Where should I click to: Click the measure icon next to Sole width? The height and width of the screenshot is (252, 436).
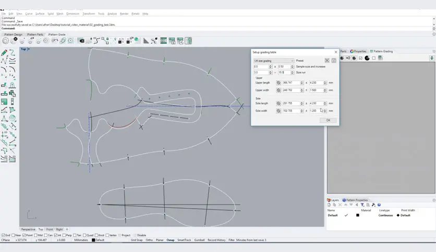pyautogui.click(x=278, y=111)
